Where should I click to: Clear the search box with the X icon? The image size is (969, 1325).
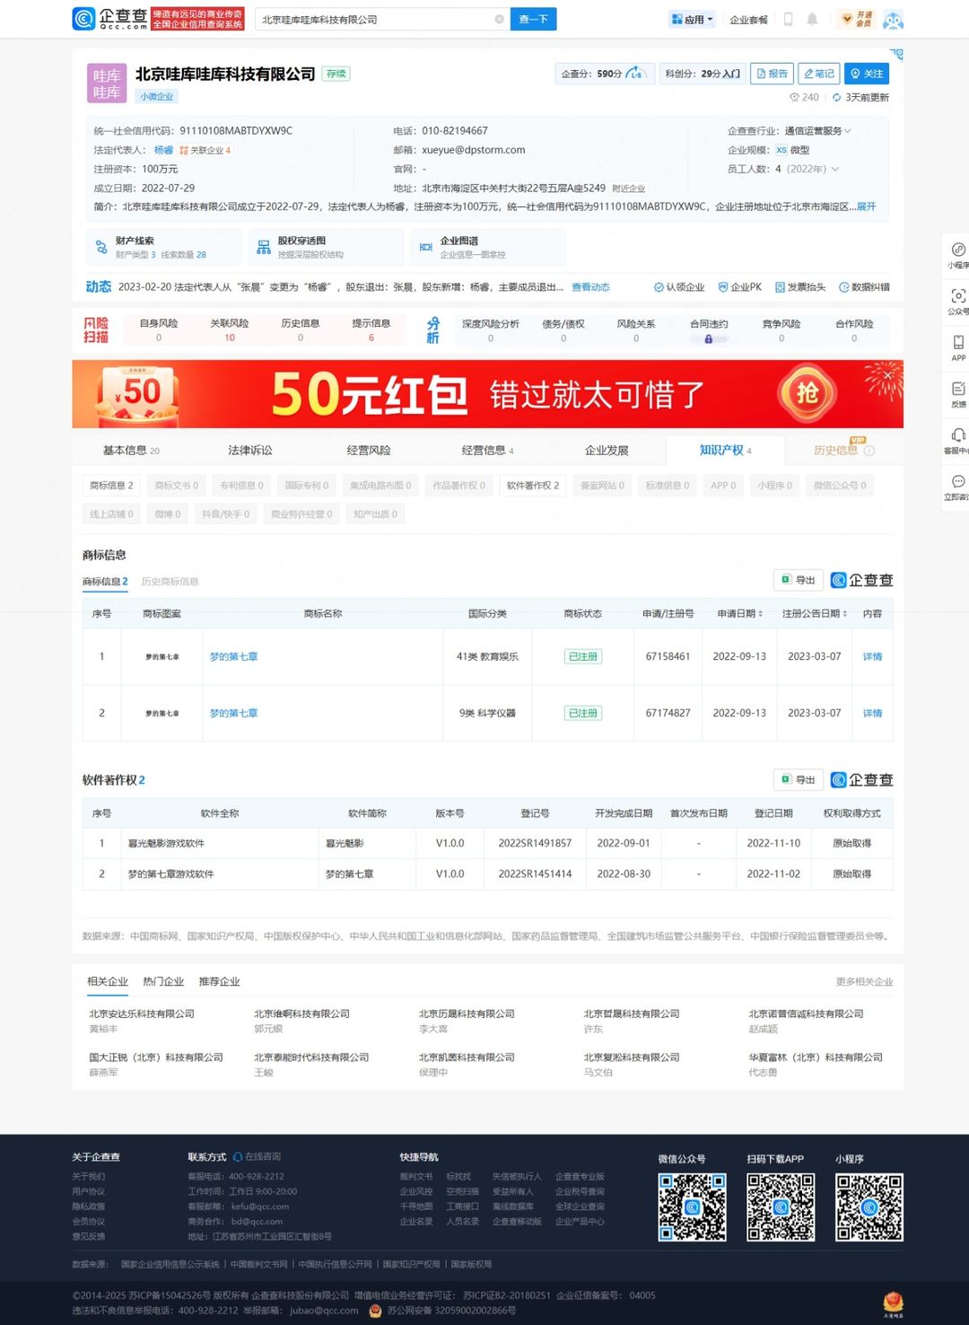[x=499, y=19]
